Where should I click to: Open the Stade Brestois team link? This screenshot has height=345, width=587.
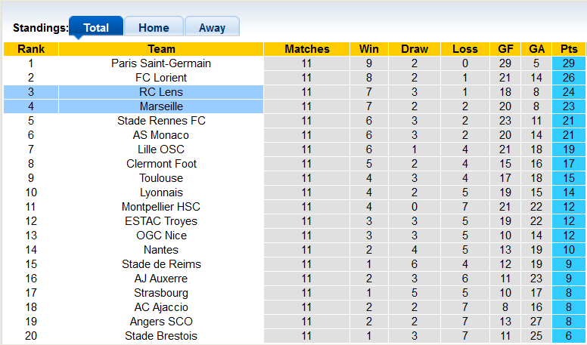click(x=161, y=336)
